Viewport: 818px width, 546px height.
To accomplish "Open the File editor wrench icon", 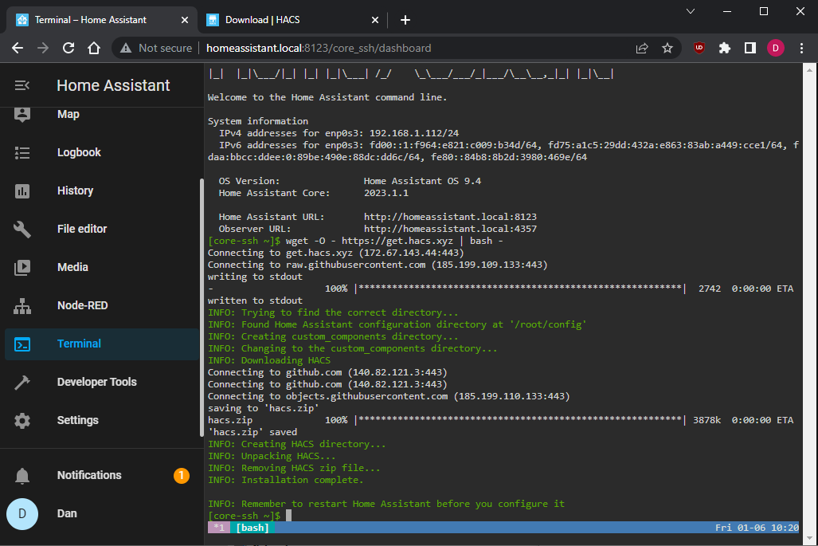I will point(22,229).
